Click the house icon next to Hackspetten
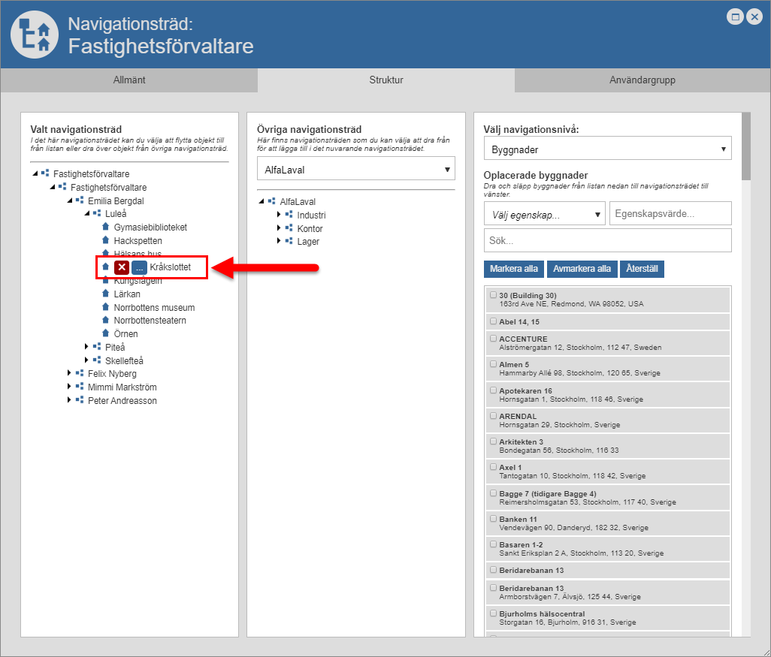Screen dimensions: 771x657 click(x=106, y=241)
